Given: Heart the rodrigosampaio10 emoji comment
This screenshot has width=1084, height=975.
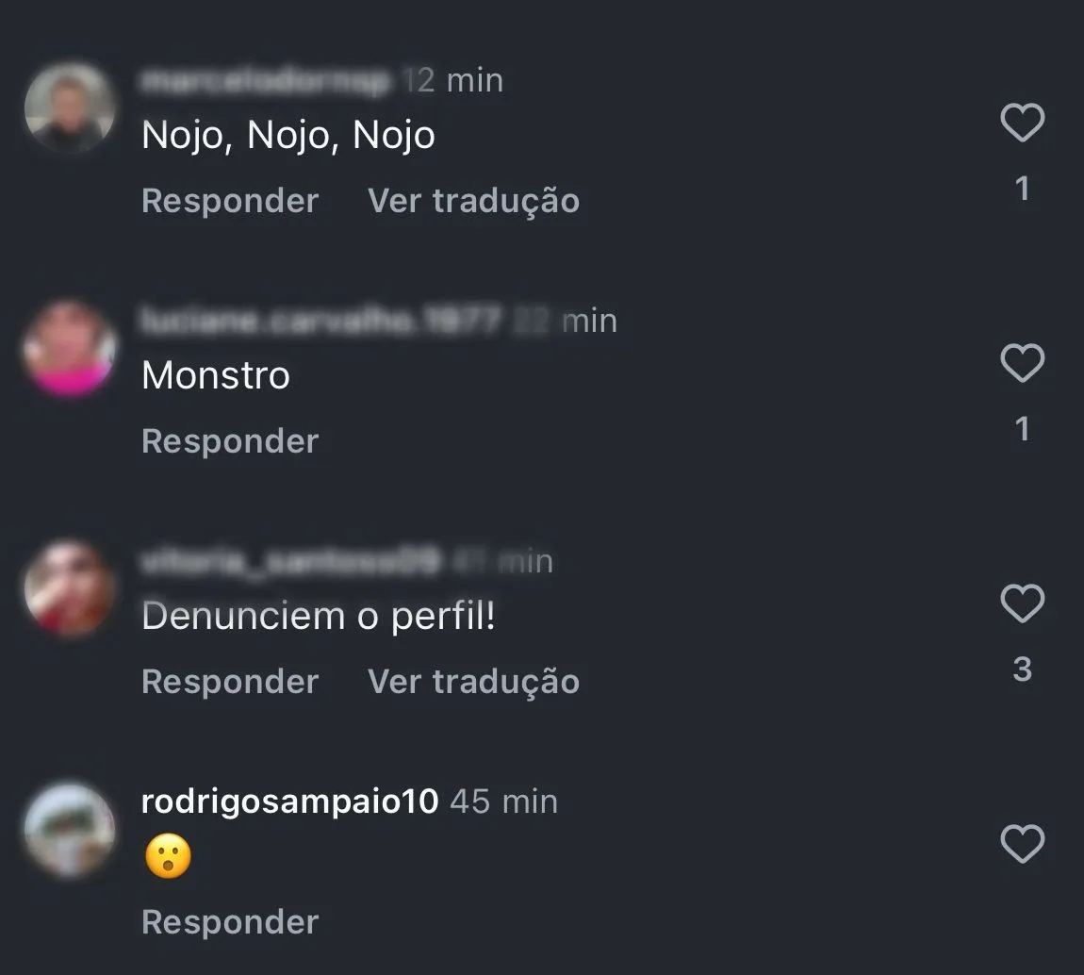Looking at the screenshot, I should [1023, 844].
